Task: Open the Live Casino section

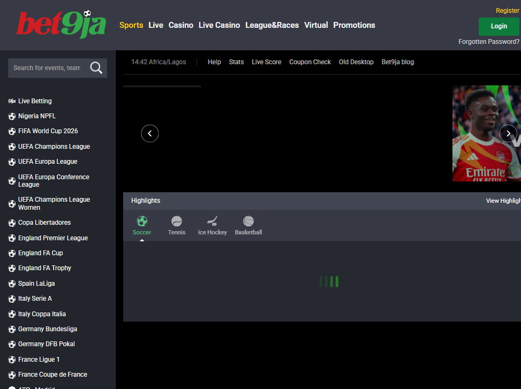Action: pyautogui.click(x=220, y=25)
